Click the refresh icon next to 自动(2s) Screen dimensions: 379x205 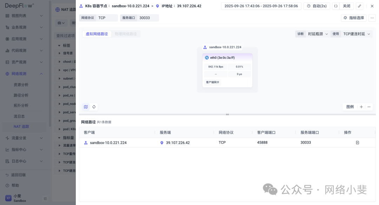[x=335, y=6]
